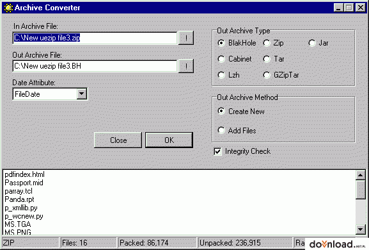This screenshot has width=369, height=250.
Task: Select Tar archive type
Action: pyautogui.click(x=274, y=59)
